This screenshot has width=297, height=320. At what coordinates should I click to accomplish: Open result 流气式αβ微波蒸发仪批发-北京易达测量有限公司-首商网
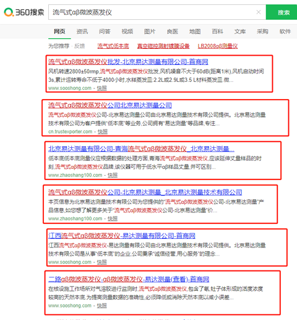(128, 62)
